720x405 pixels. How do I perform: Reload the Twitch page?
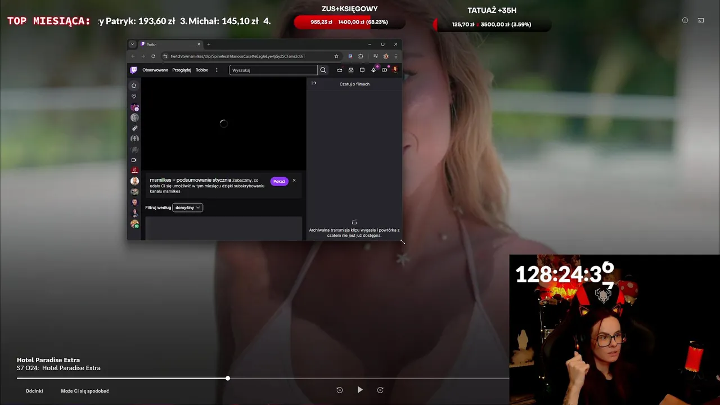tap(153, 56)
